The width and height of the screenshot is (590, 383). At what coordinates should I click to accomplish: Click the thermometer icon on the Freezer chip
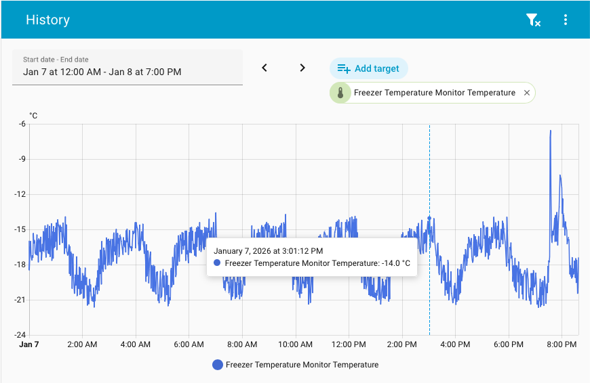340,93
